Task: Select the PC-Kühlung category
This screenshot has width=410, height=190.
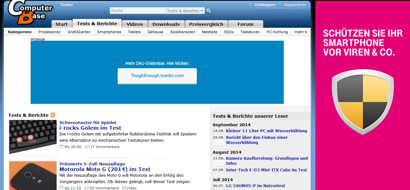Action: (x=277, y=32)
